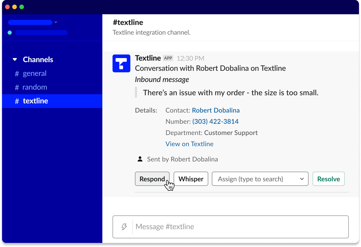Click the quoted message about order size
361x247 pixels.
(231, 92)
